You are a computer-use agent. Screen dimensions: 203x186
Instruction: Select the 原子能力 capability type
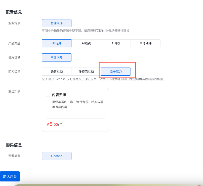[116, 72]
